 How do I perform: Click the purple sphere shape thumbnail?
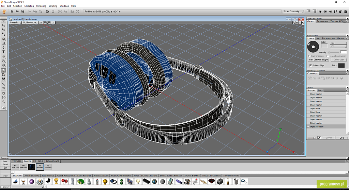32,182
